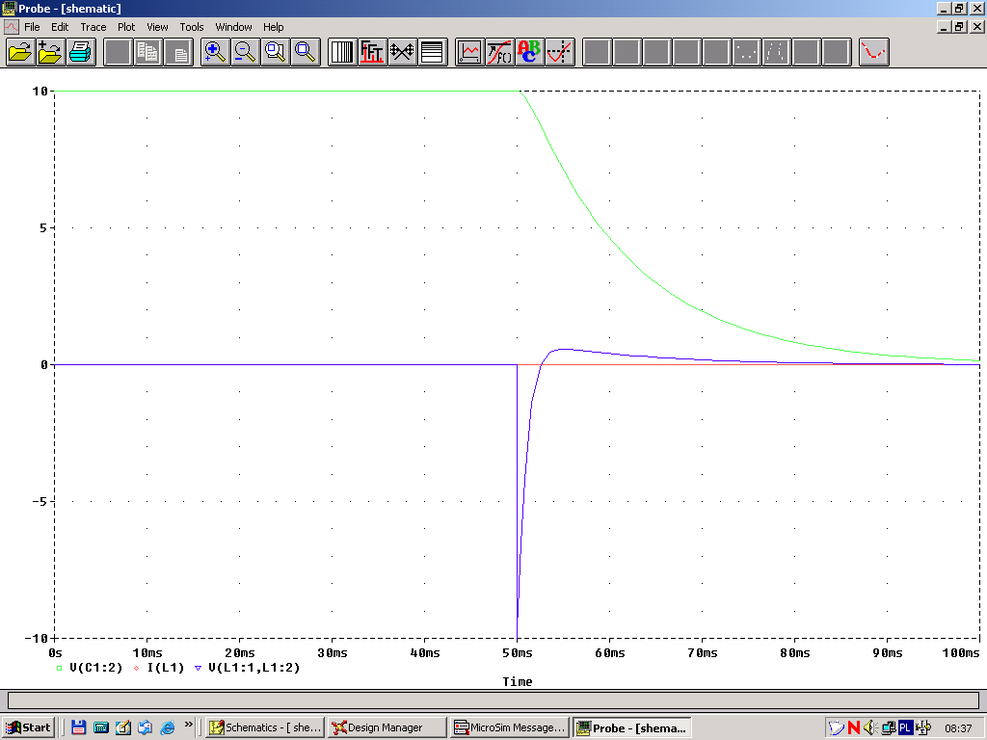Toggle Mark Data Points button
This screenshot has height=740, width=987.
tap(873, 52)
